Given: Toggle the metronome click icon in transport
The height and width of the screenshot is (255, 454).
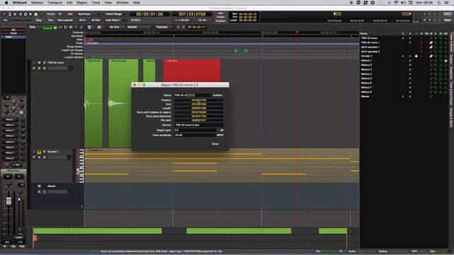Looking at the screenshot, I should tap(9, 14).
